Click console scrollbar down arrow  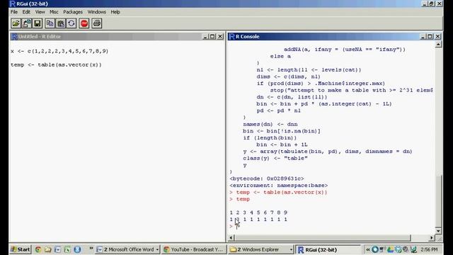pyautogui.click(x=438, y=231)
